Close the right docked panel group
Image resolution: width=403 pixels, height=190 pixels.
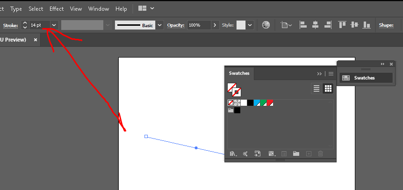[391, 64]
